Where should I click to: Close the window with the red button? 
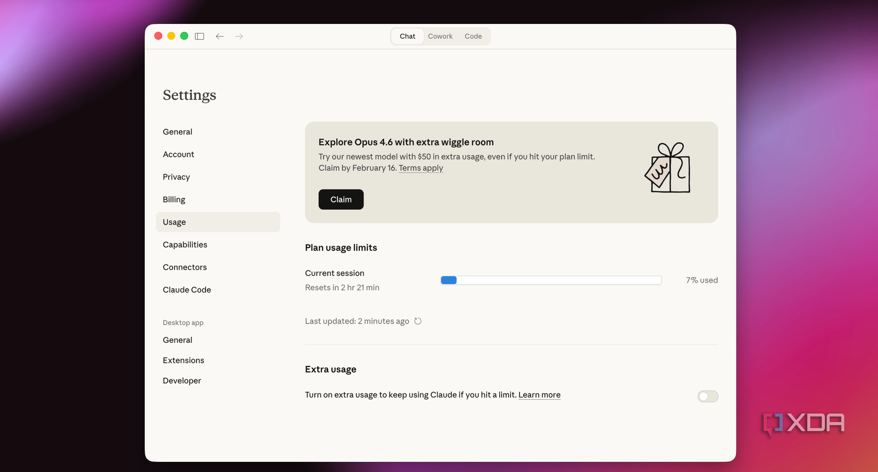click(x=159, y=36)
